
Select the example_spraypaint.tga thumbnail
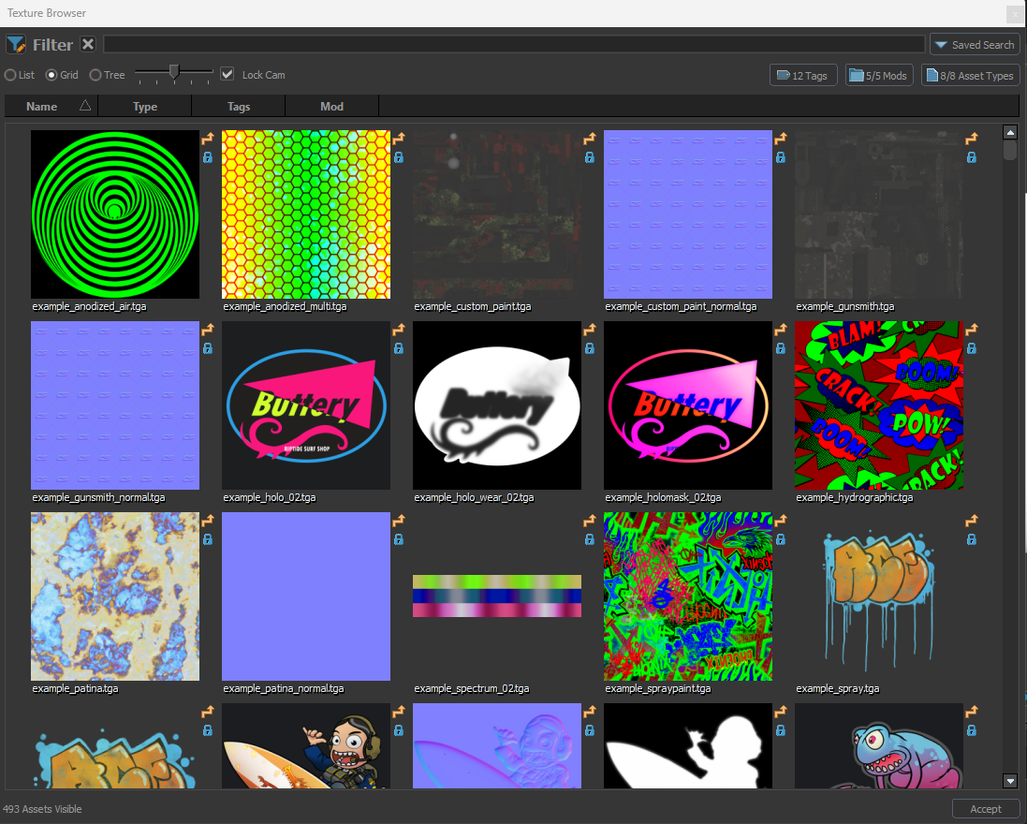point(688,596)
